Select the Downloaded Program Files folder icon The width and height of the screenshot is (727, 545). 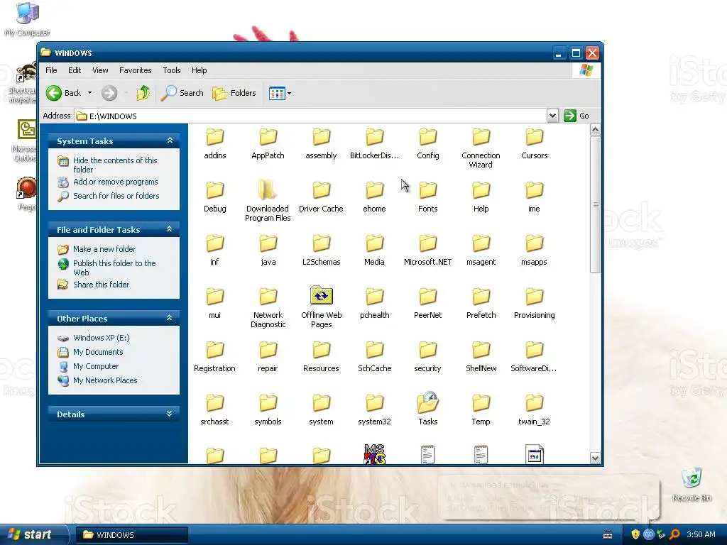click(268, 190)
